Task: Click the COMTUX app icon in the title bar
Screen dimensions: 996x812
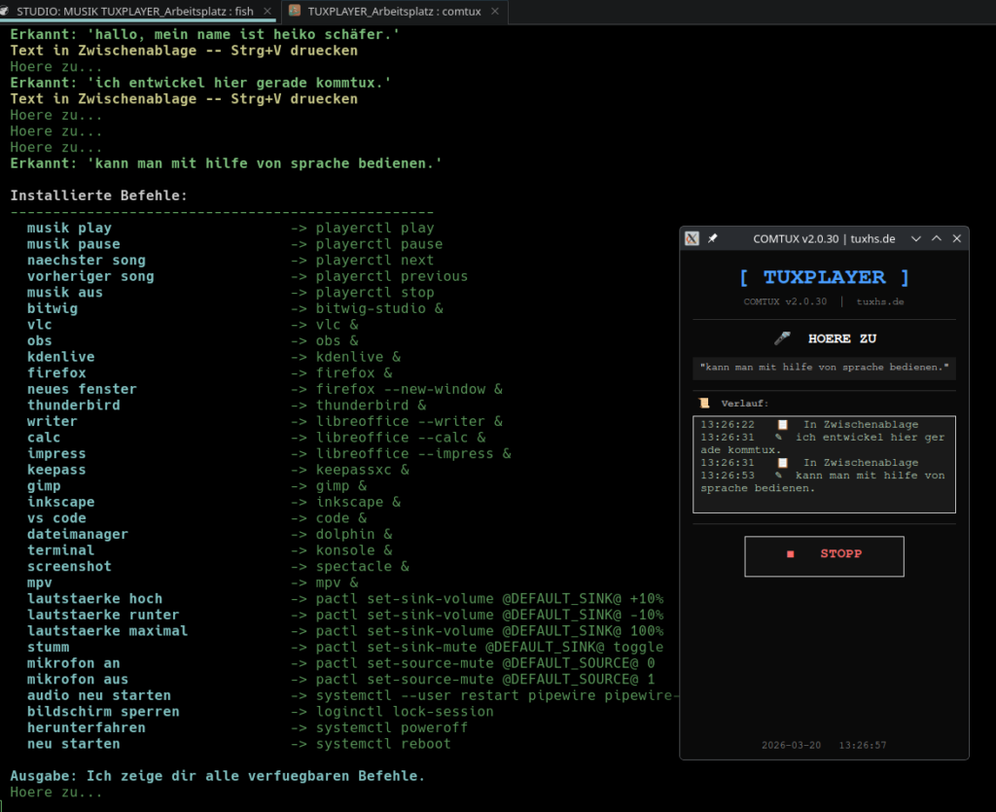Action: [x=692, y=238]
